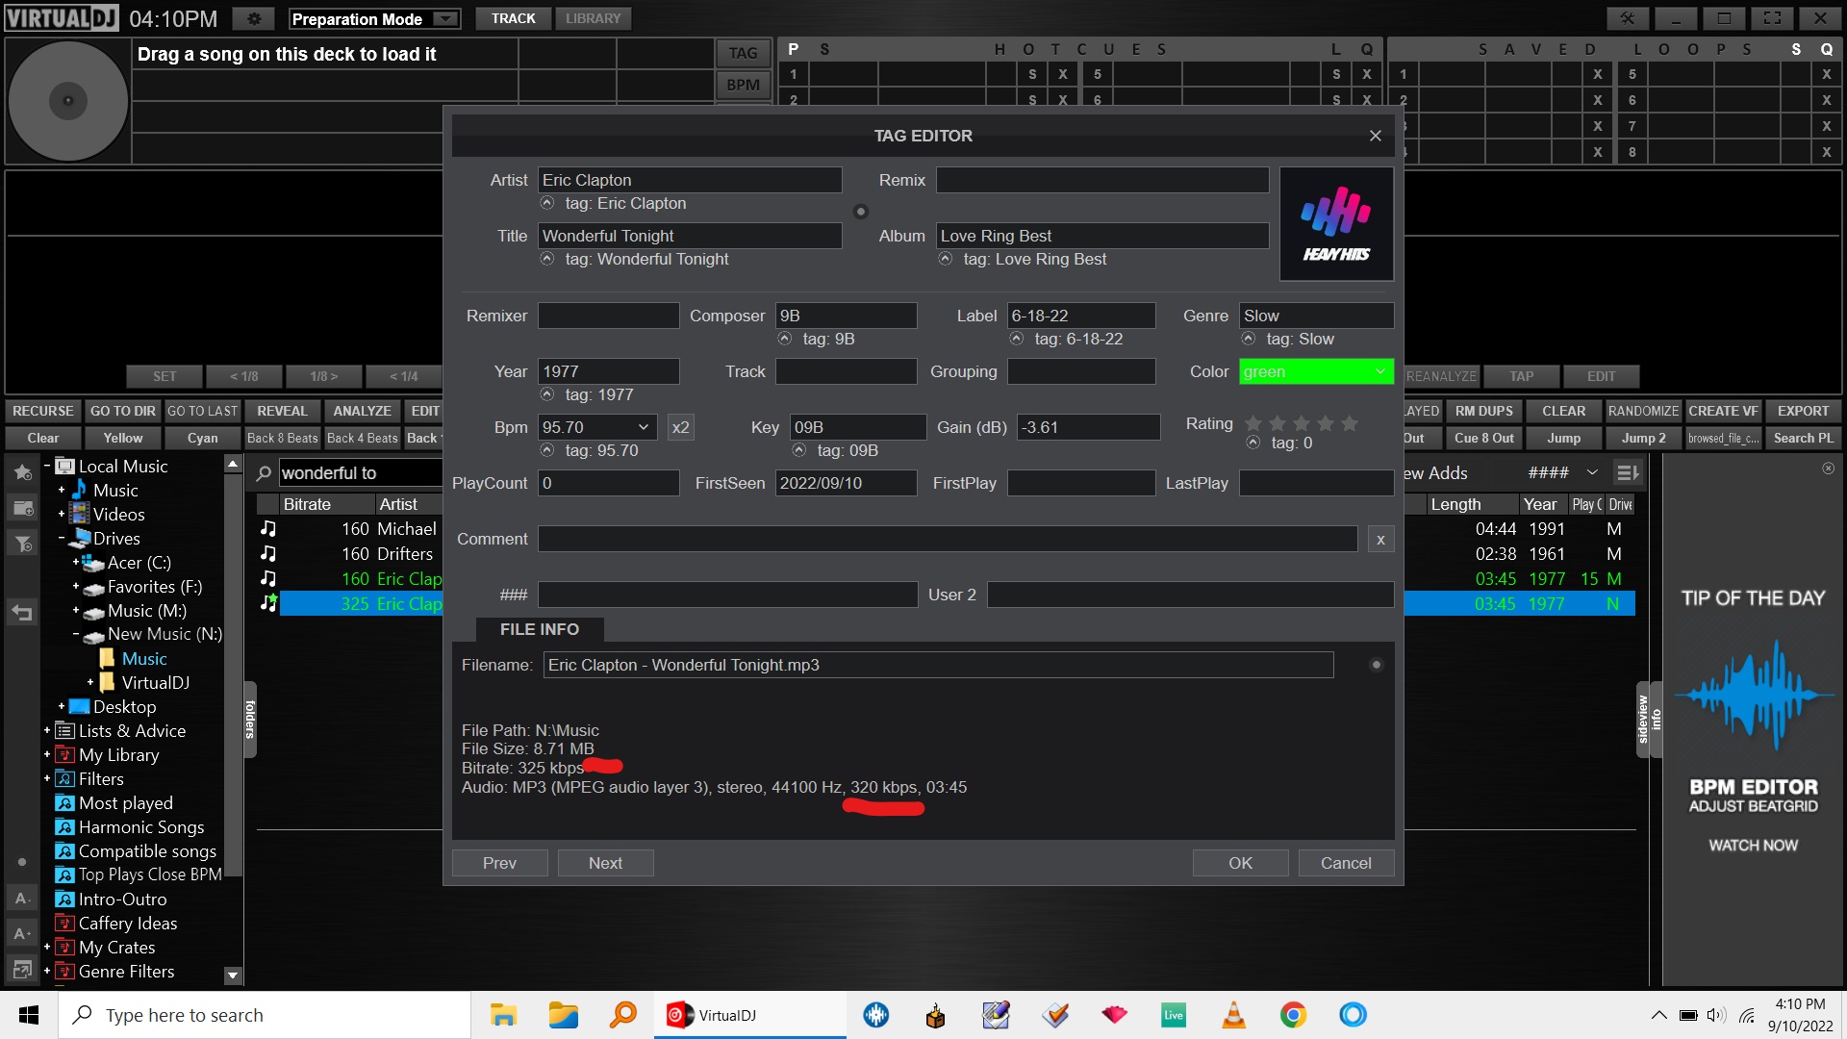Reset album field from file tag
The height and width of the screenshot is (1039, 1847).
(946, 259)
